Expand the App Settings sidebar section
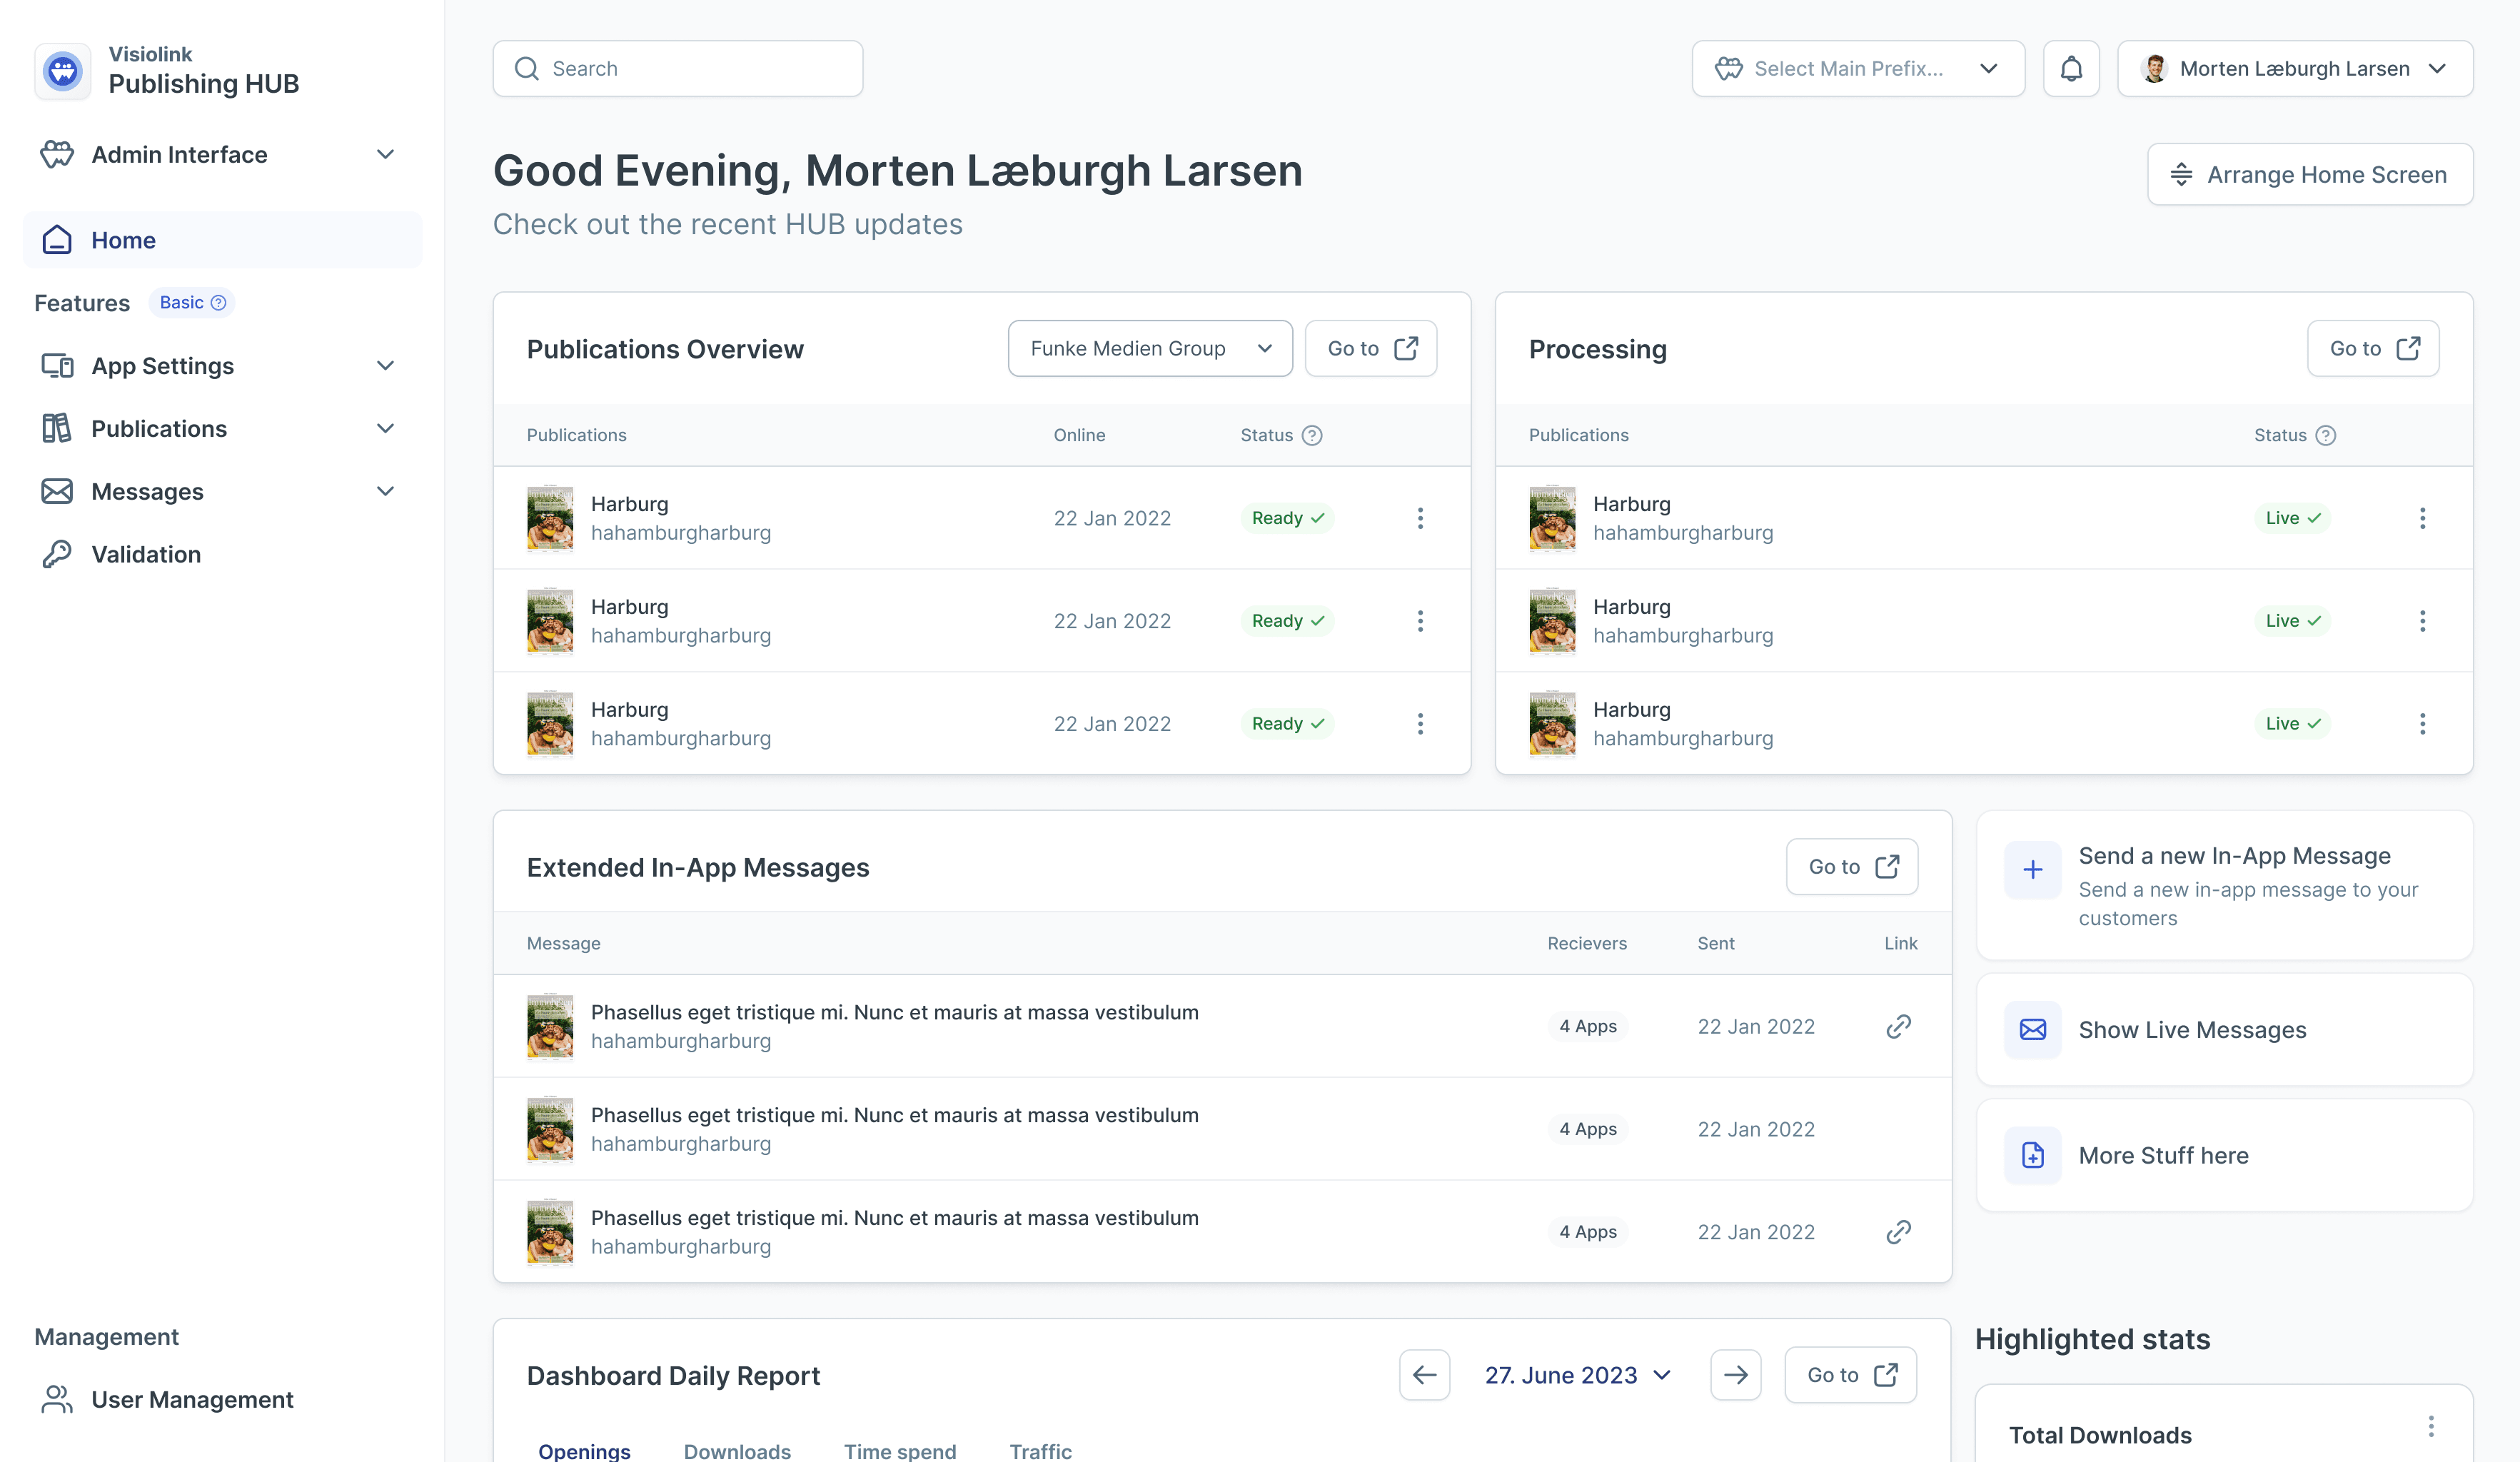2520x1462 pixels. click(x=220, y=366)
